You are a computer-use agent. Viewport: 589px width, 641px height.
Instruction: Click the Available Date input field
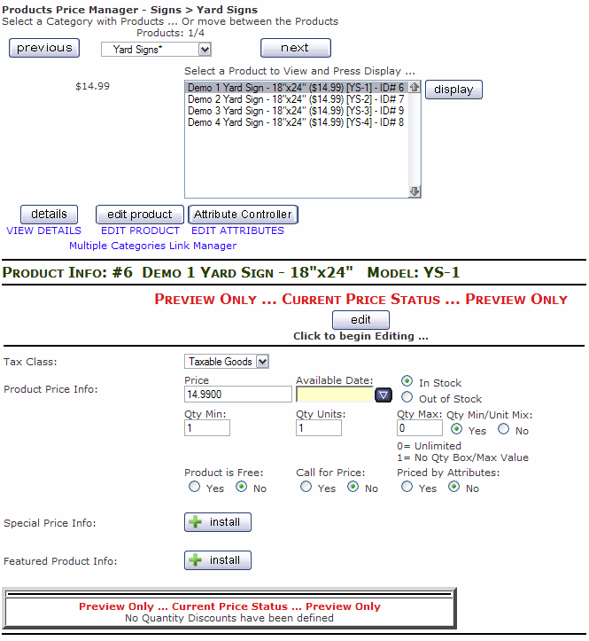pos(335,394)
